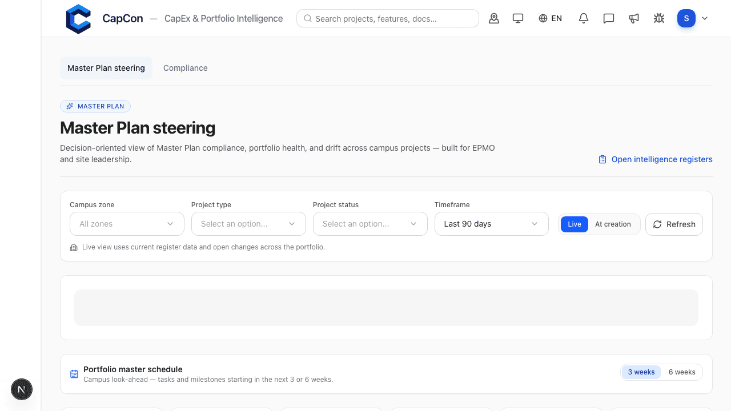This screenshot has height=411, width=731.
Task: Click the clipboard icon beside Open intelligence registers
Action: coord(603,159)
